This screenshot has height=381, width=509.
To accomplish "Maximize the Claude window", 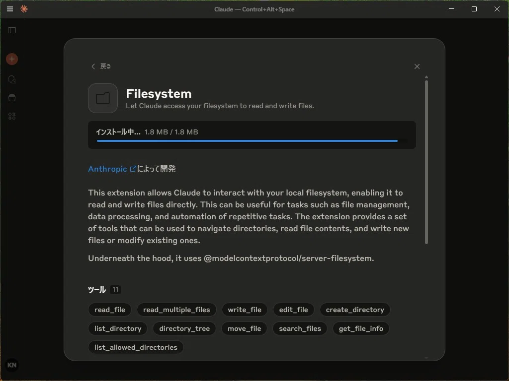I will pos(474,9).
